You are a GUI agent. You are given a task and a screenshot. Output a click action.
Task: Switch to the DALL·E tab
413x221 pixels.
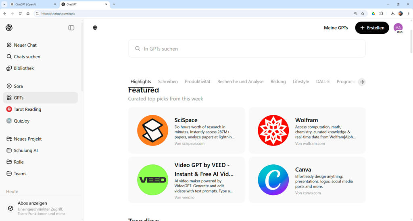click(323, 82)
